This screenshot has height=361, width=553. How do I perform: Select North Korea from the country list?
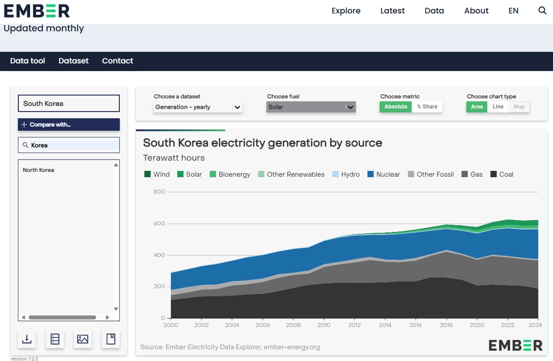pos(38,170)
